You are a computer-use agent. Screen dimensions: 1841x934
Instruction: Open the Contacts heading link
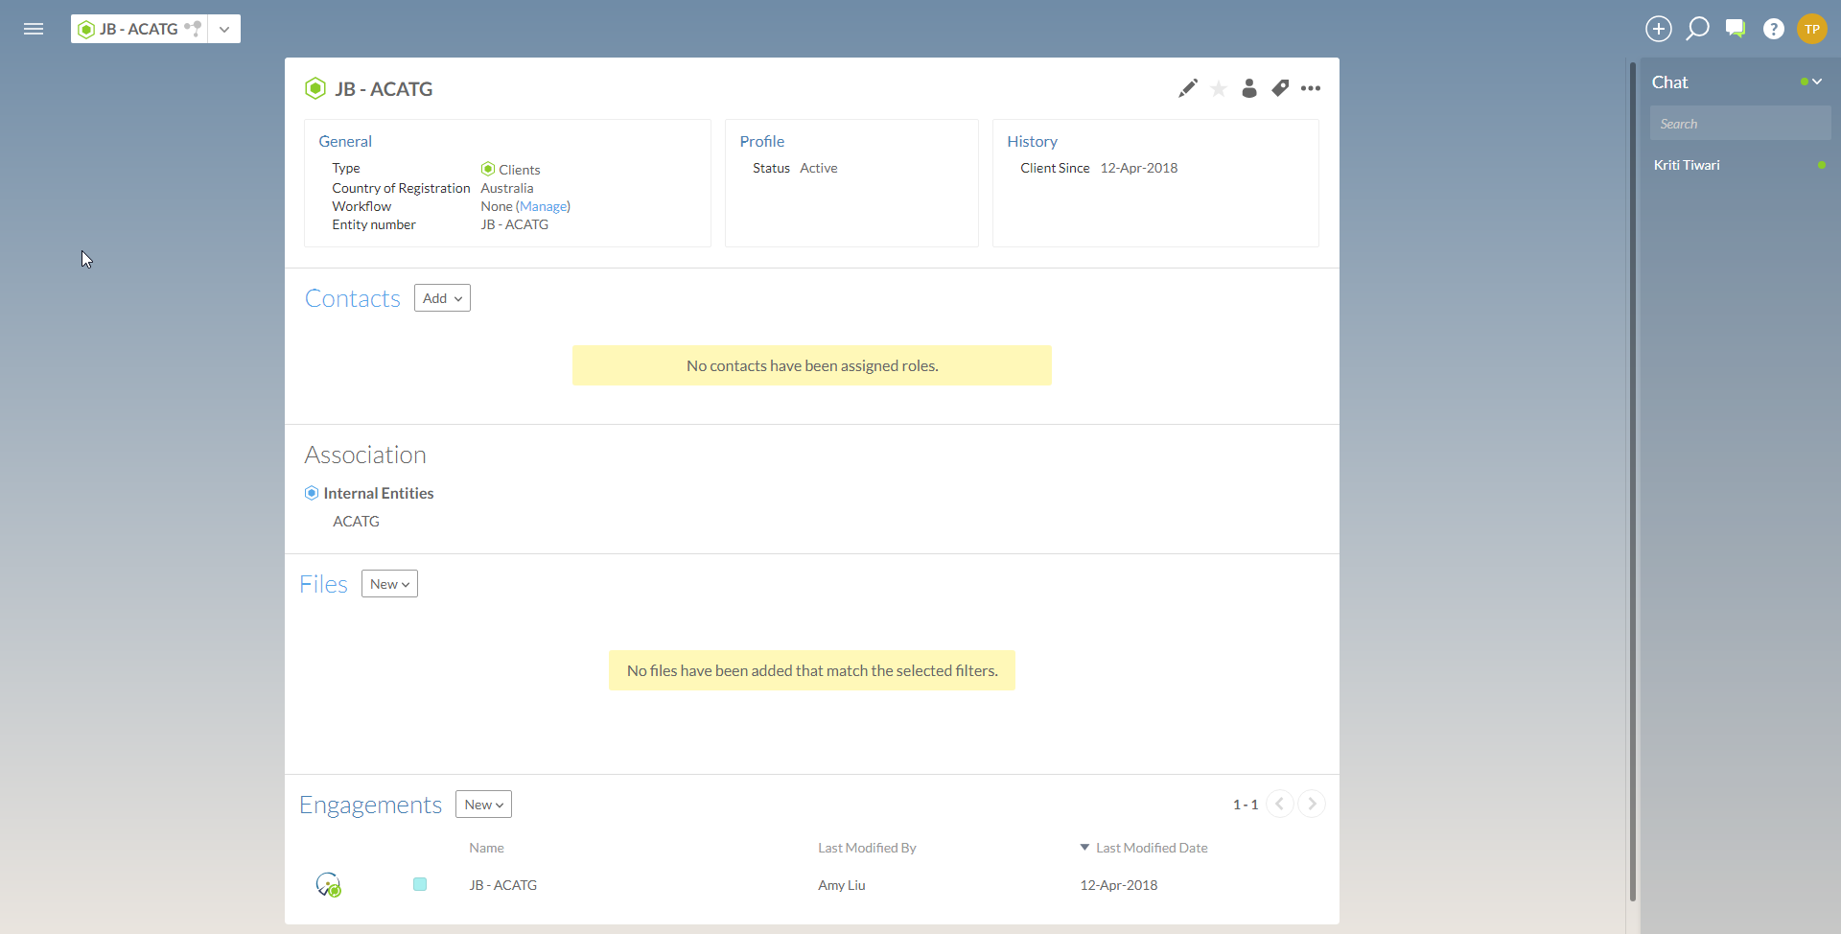[353, 298]
